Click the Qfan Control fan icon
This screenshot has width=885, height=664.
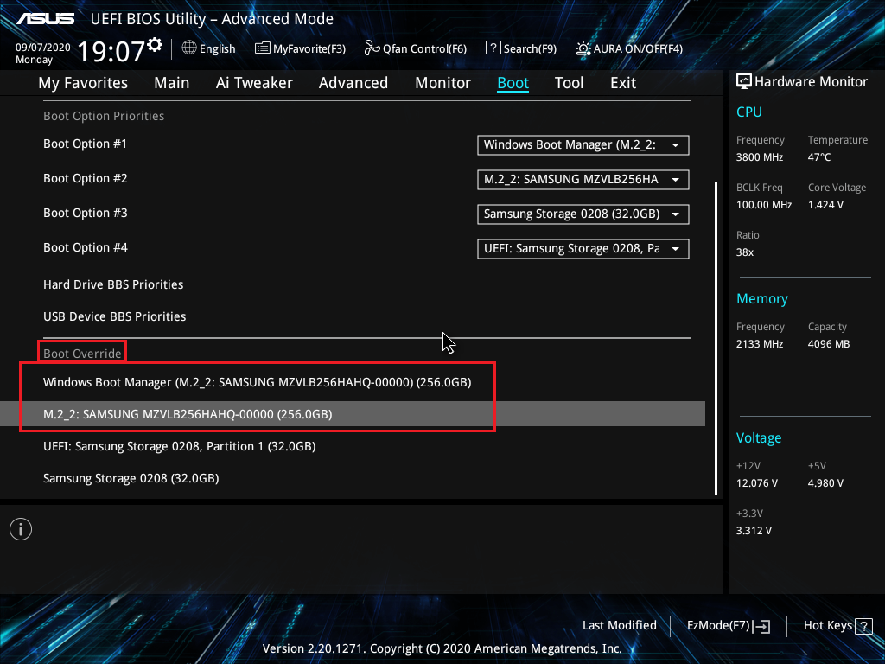tap(372, 48)
